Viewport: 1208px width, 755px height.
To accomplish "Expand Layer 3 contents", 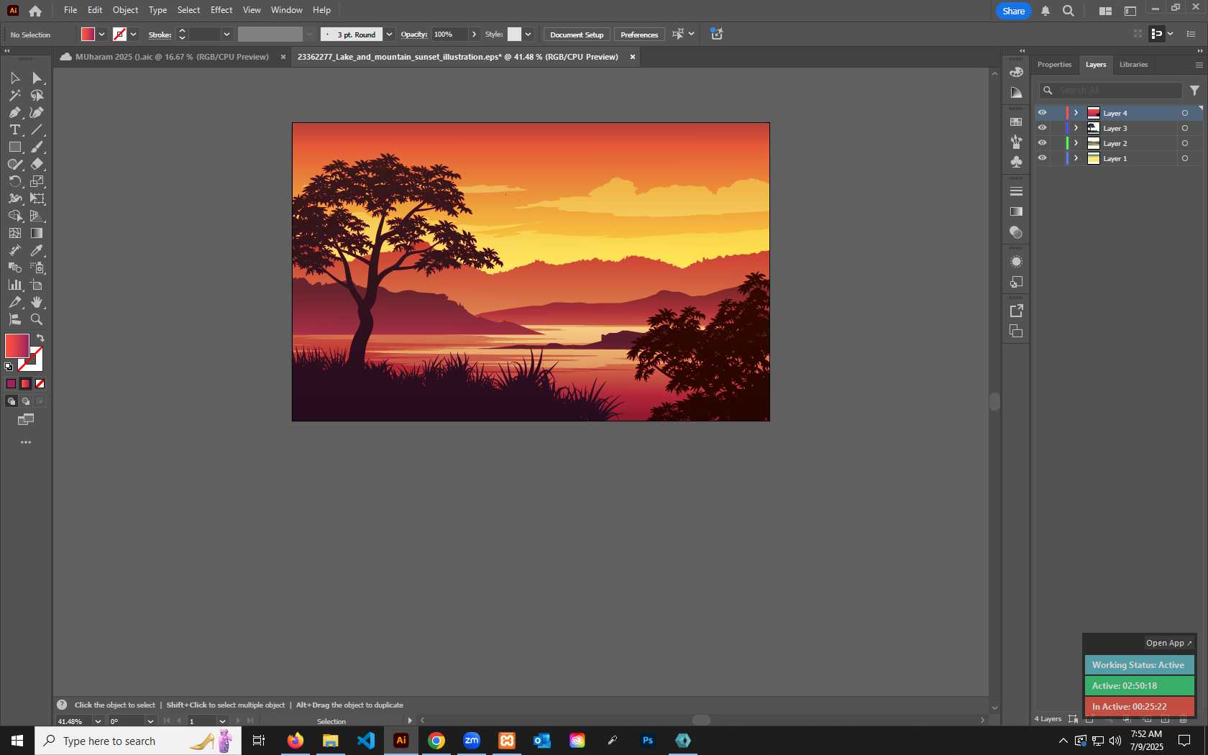I will pos(1076,128).
